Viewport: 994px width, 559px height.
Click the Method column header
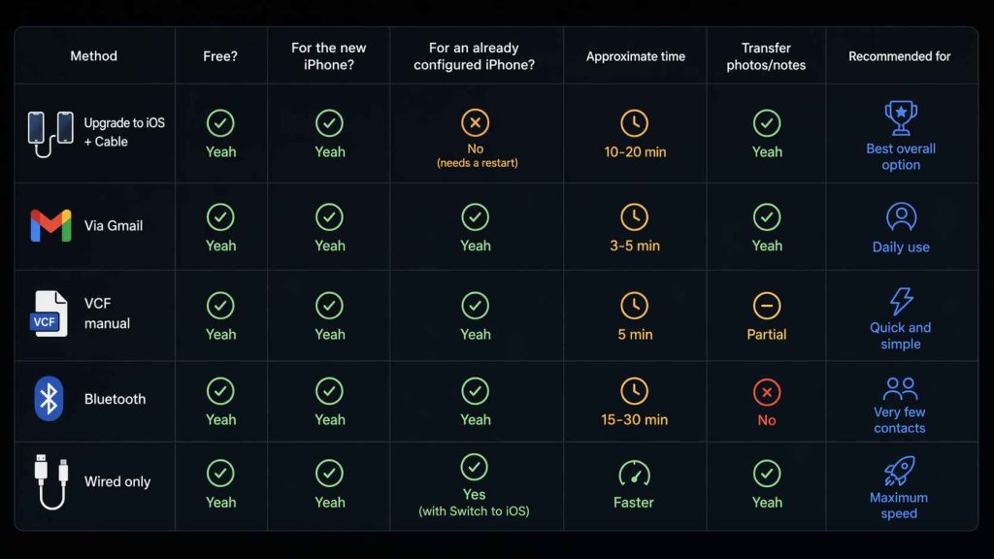click(93, 56)
